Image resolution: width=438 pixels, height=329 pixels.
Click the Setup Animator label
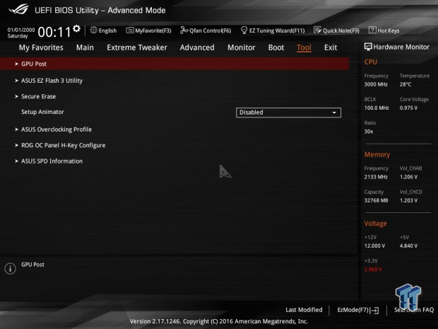(42, 112)
